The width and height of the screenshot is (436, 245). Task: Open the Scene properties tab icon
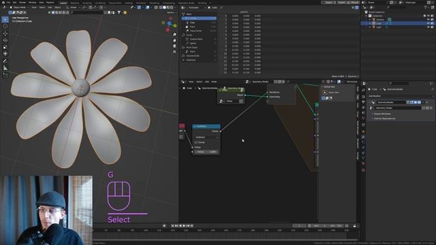pos(363,113)
